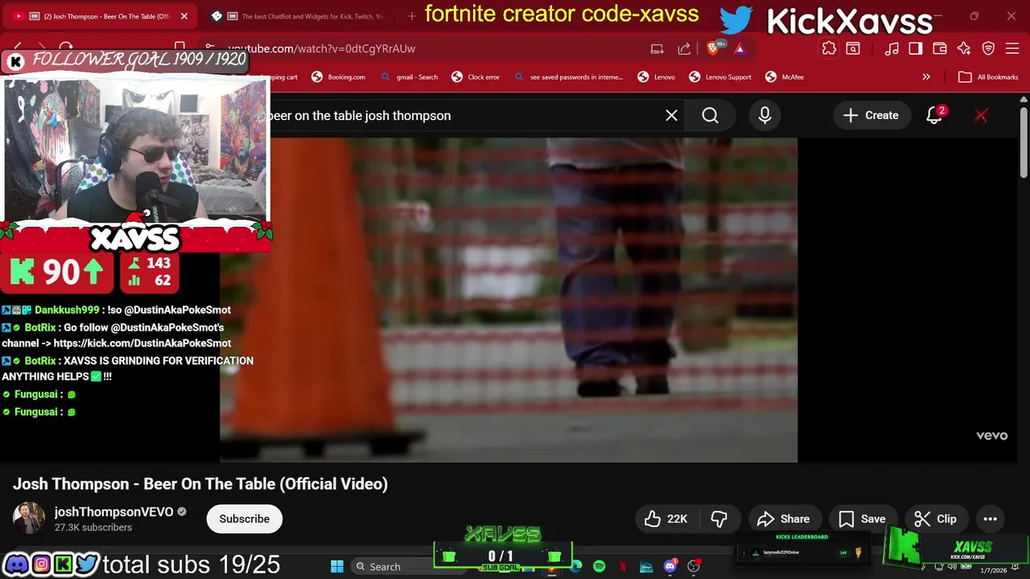The height and width of the screenshot is (579, 1030).
Task: Close the Josh Thompson YouTube tab
Action: tap(183, 16)
